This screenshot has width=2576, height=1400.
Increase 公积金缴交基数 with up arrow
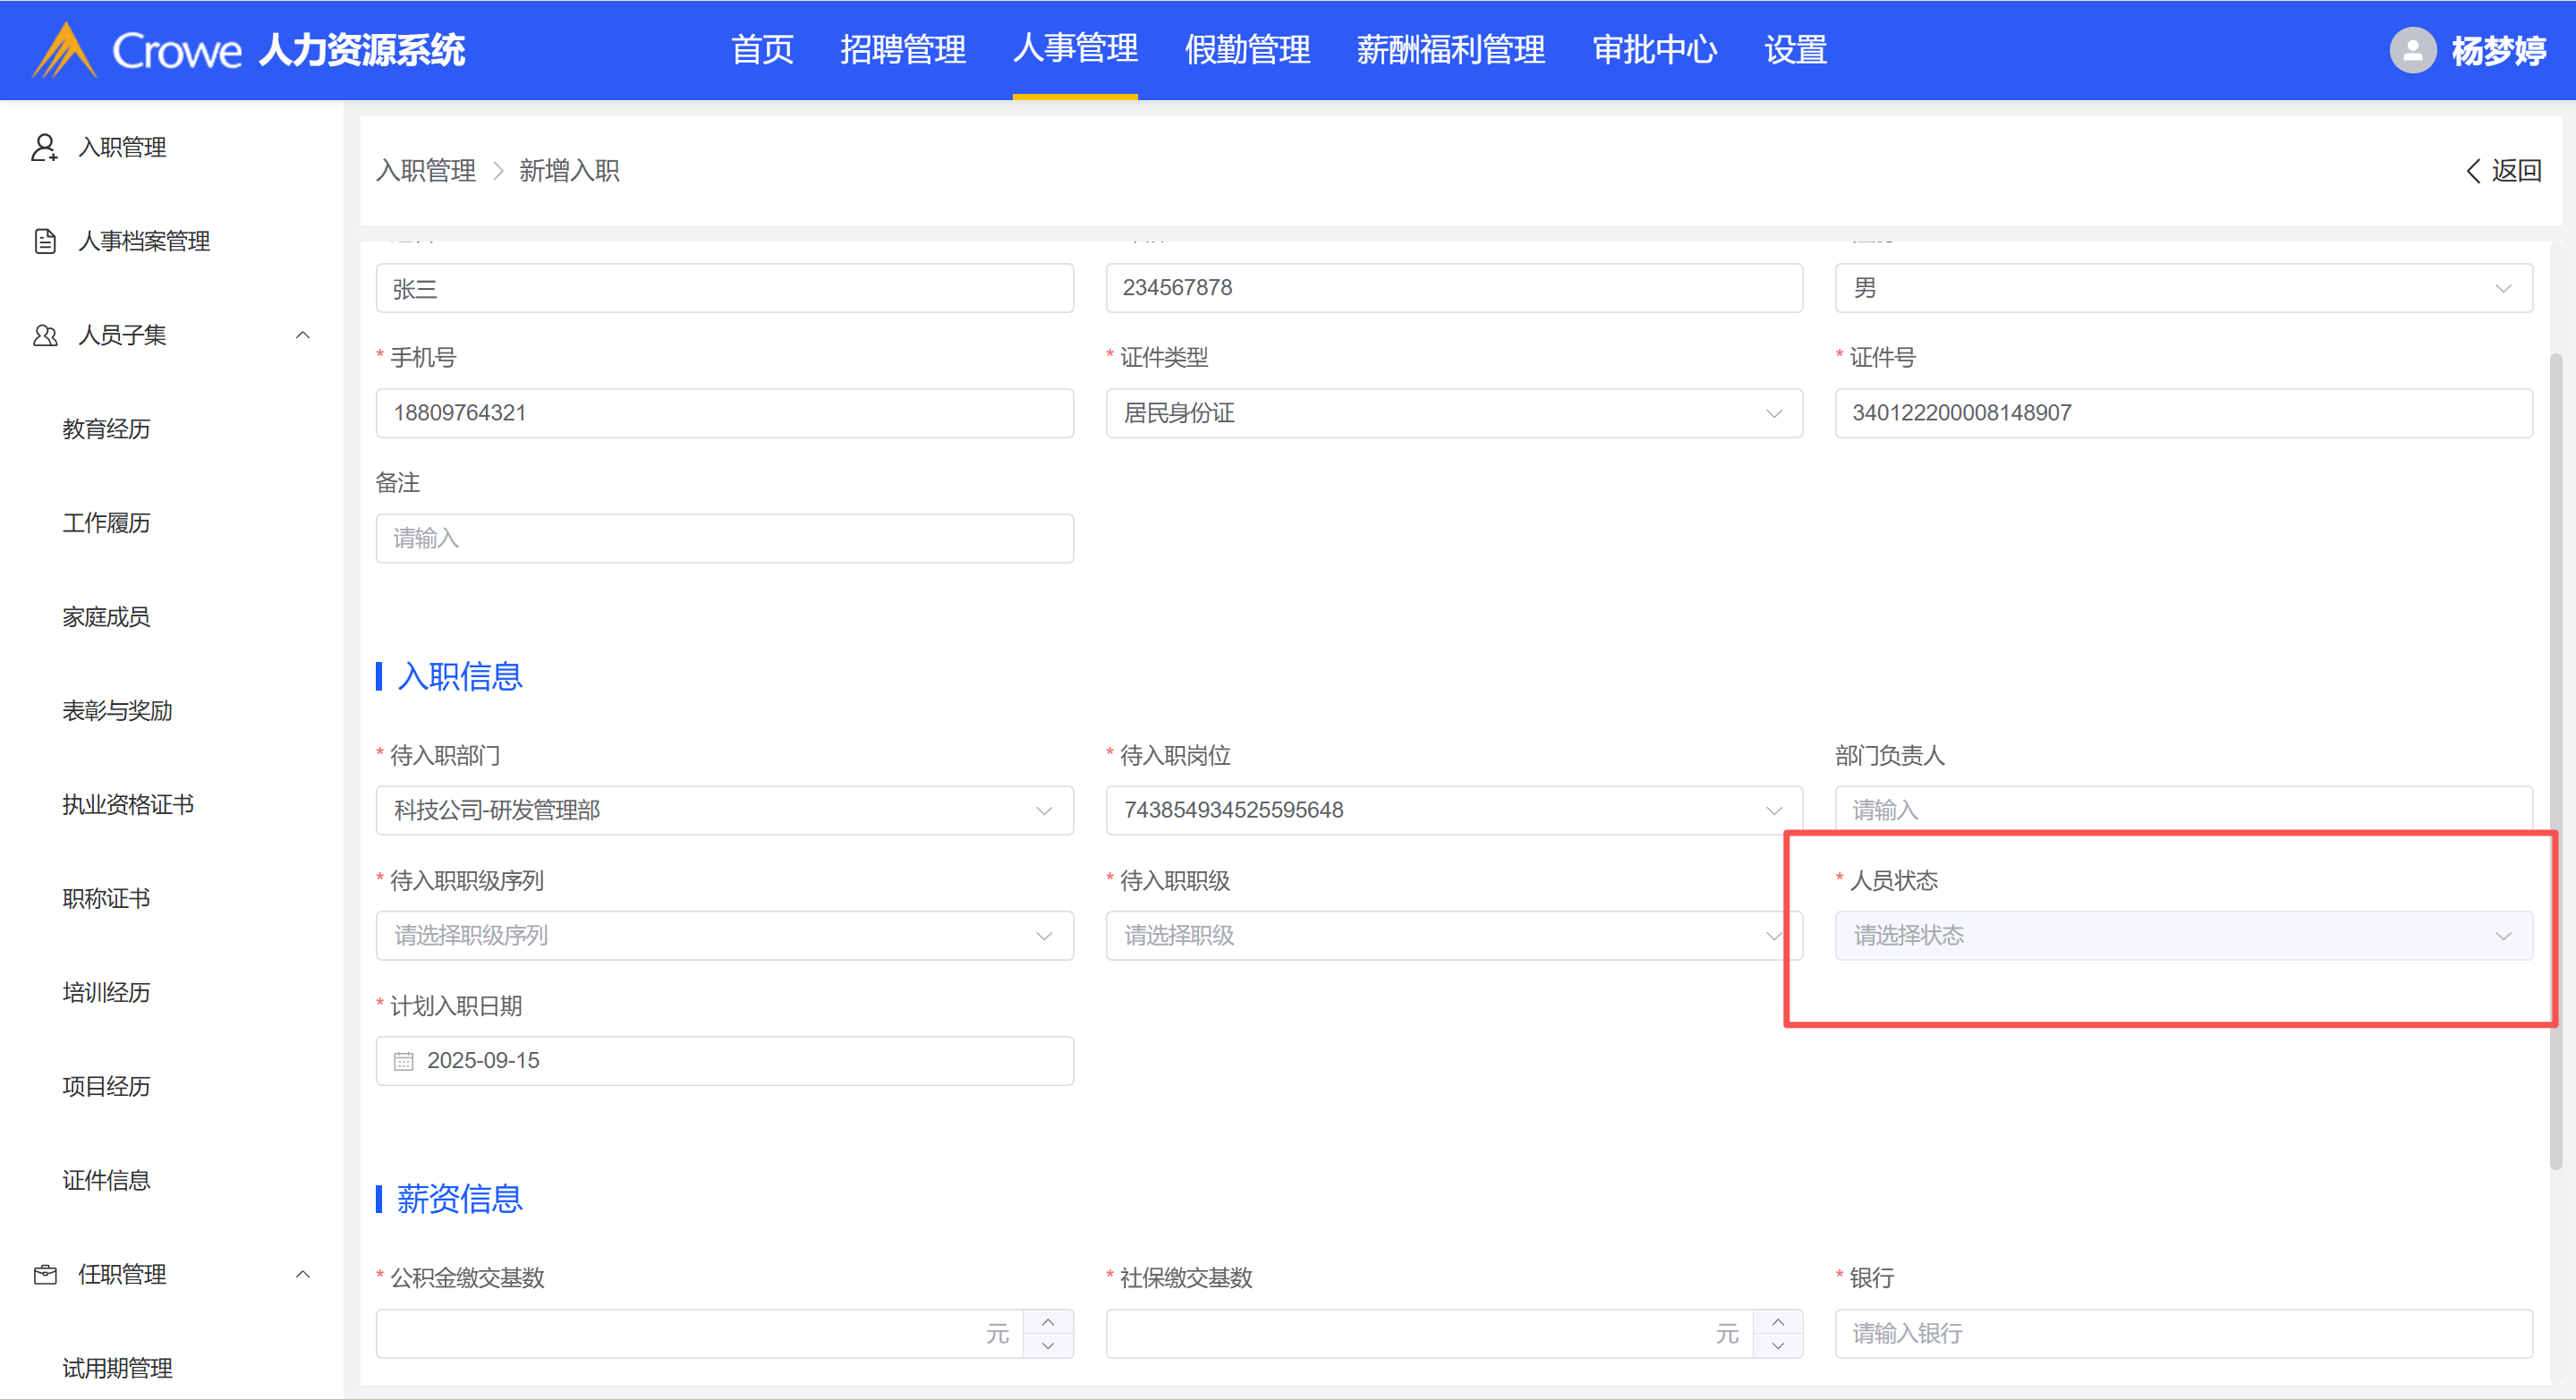(1047, 1322)
